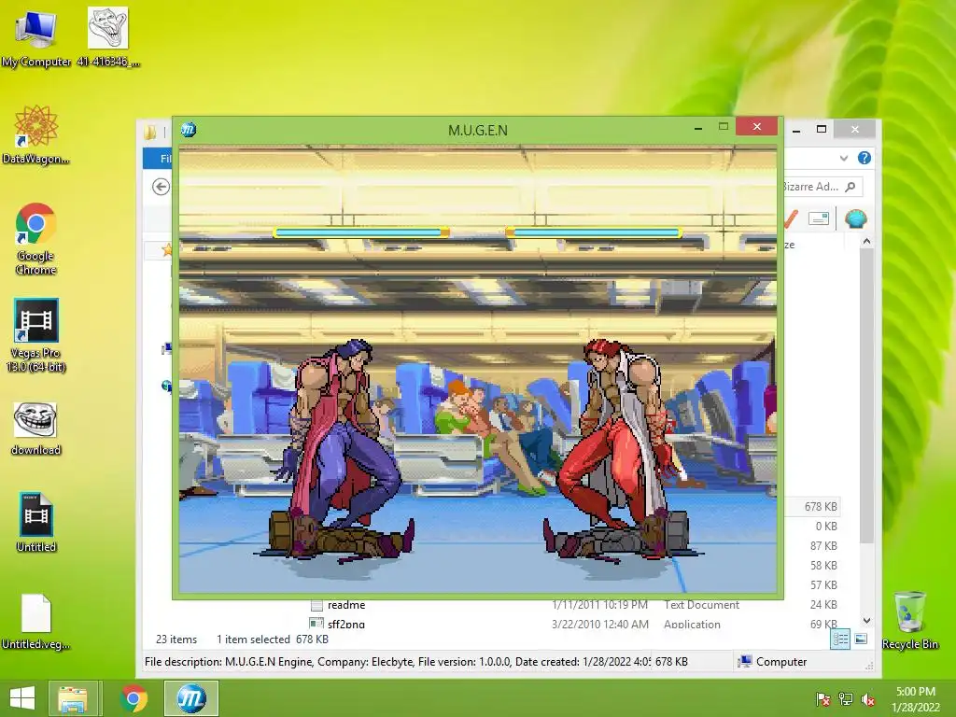Click the 87 KB size cell
The height and width of the screenshot is (717, 956).
click(x=823, y=545)
